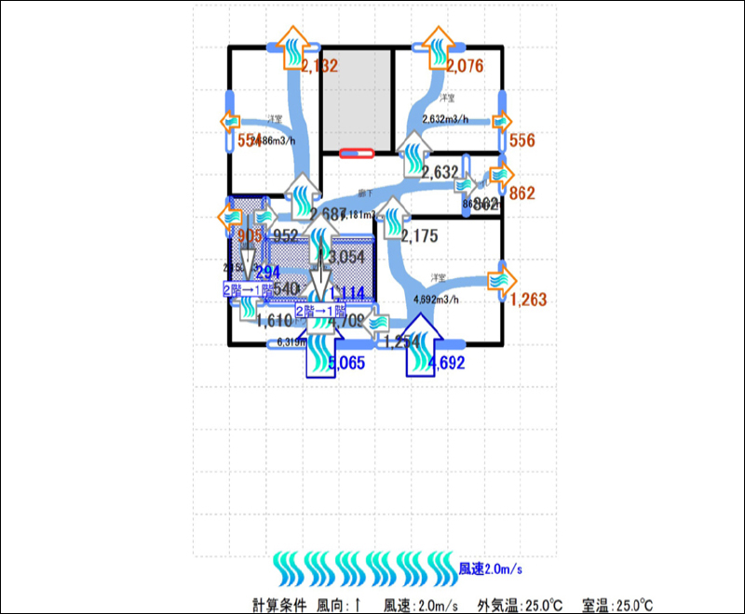Screen dimensions: 745x614
Task: Click the gray 1,254 leftward airflow arrow
Action: [x=377, y=324]
